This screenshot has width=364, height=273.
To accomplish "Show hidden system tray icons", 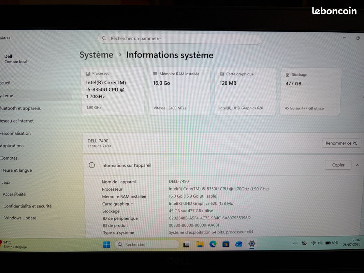I will click(x=295, y=243).
